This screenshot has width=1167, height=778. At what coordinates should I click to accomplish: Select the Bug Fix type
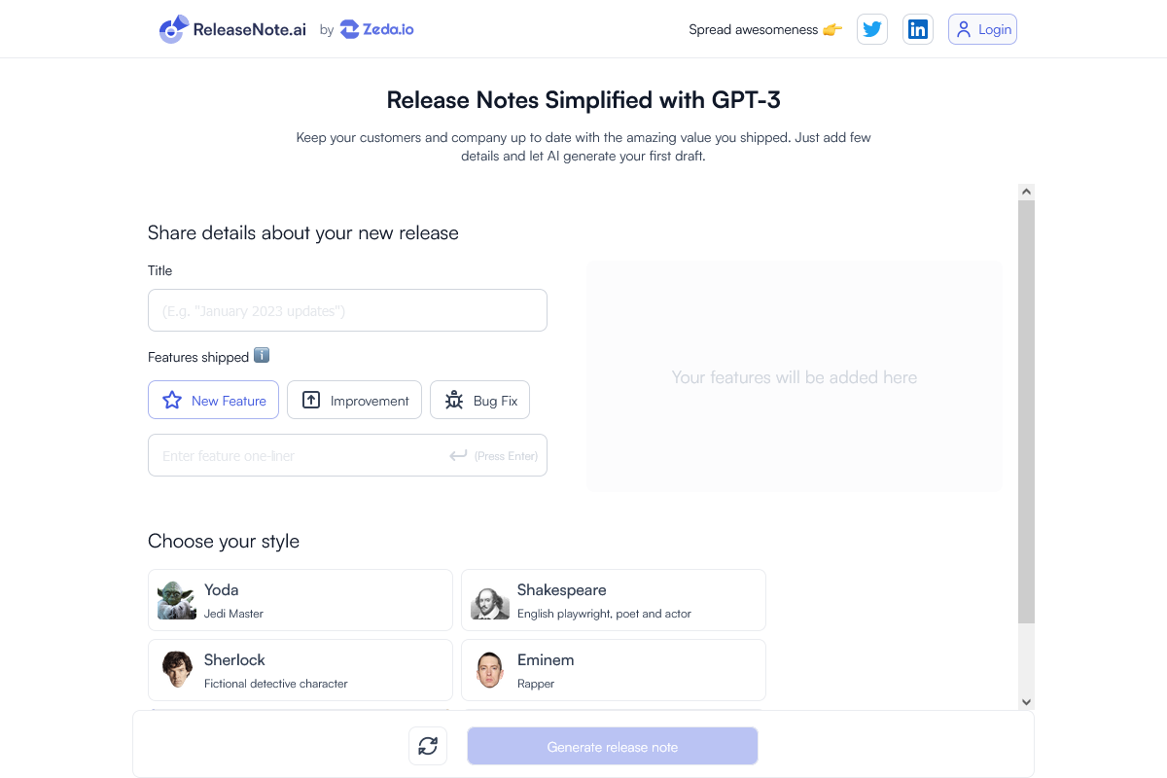click(x=479, y=400)
